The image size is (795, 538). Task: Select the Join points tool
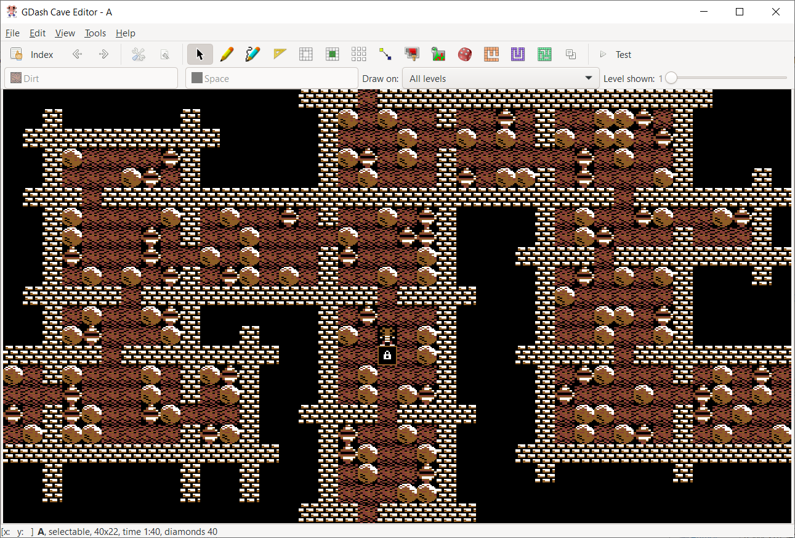point(385,54)
